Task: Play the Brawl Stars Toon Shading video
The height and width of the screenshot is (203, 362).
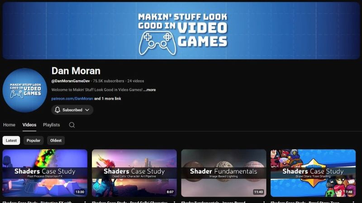Action: [x=313, y=173]
